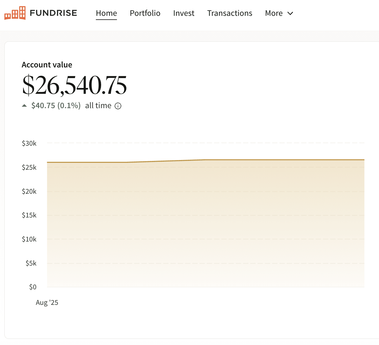
Task: Click the info icon beside all time
Action: coord(118,106)
